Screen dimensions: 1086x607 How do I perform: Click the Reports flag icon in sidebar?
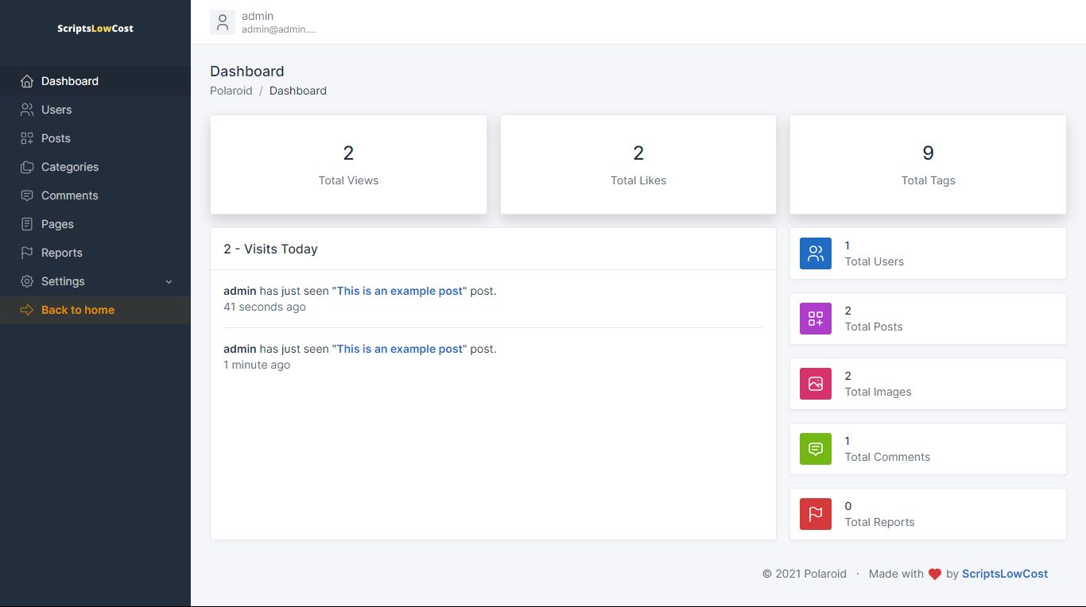(27, 253)
